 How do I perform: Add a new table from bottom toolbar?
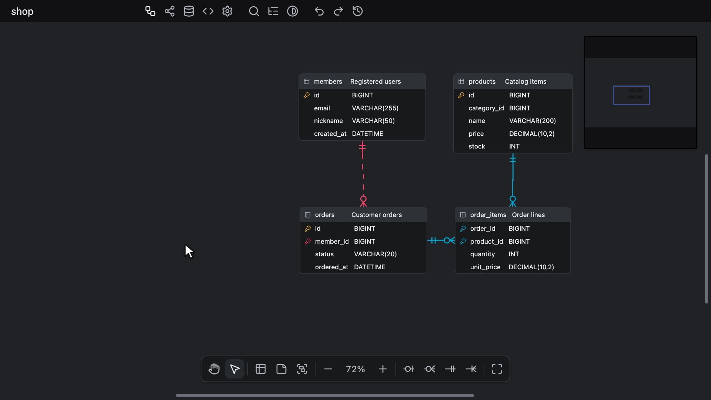pyautogui.click(x=261, y=369)
